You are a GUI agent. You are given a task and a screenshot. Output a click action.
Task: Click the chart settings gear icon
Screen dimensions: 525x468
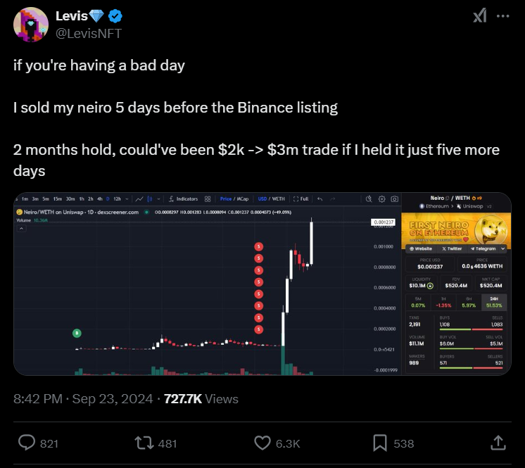[381, 199]
